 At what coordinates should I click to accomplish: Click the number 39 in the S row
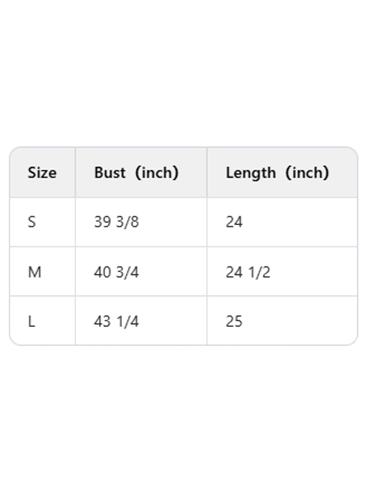click(x=102, y=222)
